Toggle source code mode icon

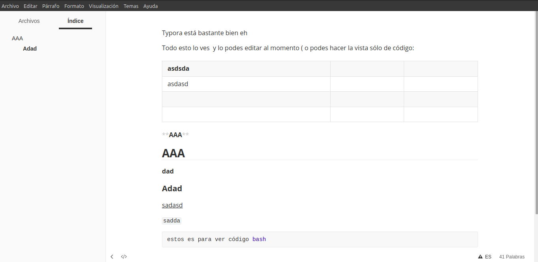point(124,257)
